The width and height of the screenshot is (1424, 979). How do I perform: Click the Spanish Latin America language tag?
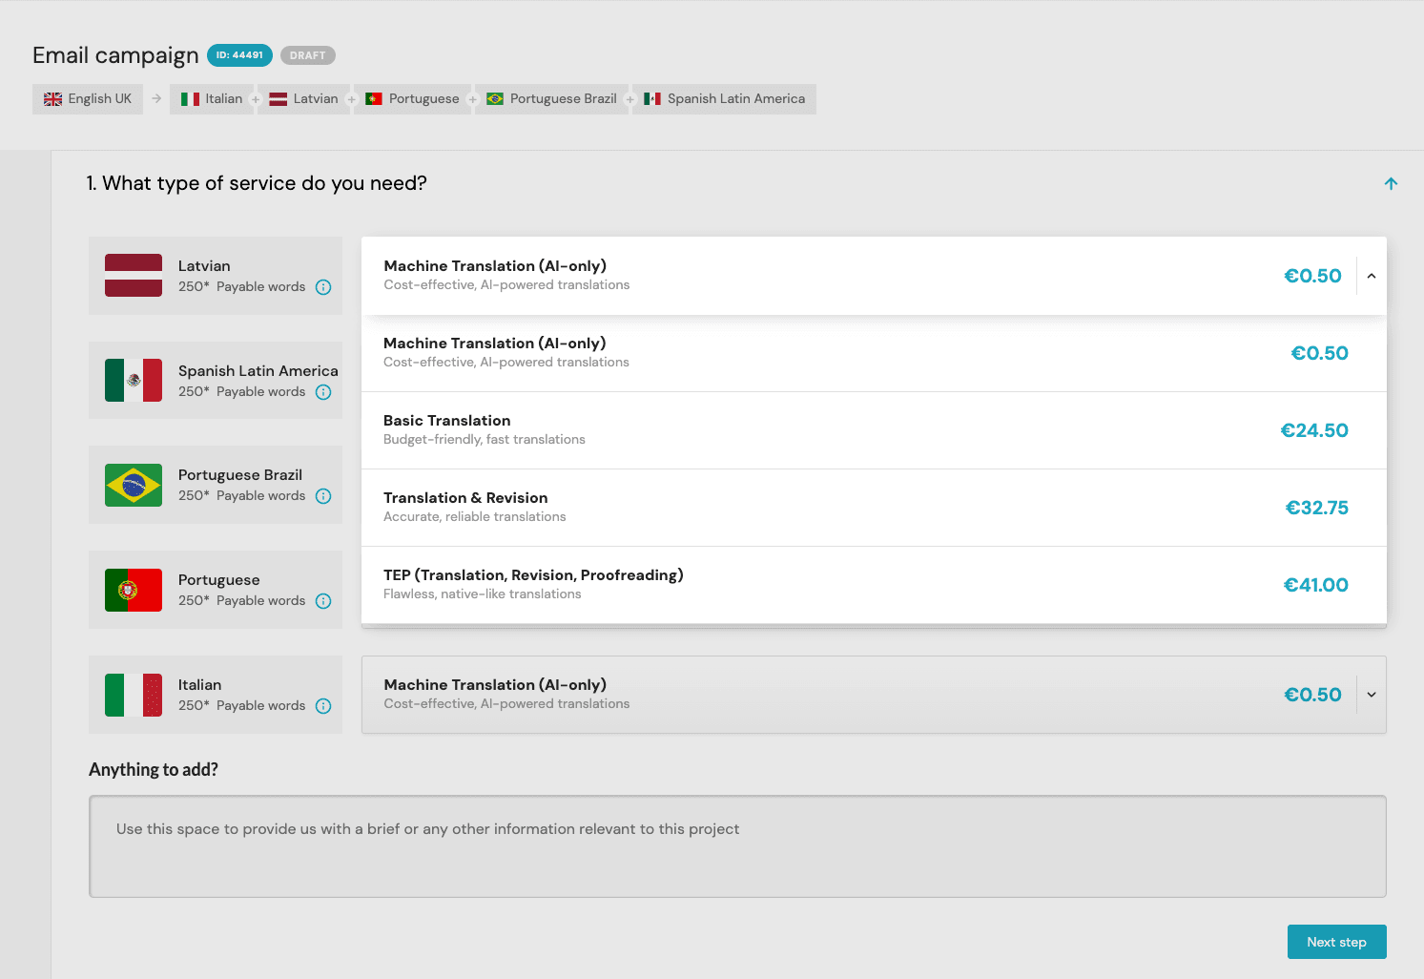coord(725,99)
